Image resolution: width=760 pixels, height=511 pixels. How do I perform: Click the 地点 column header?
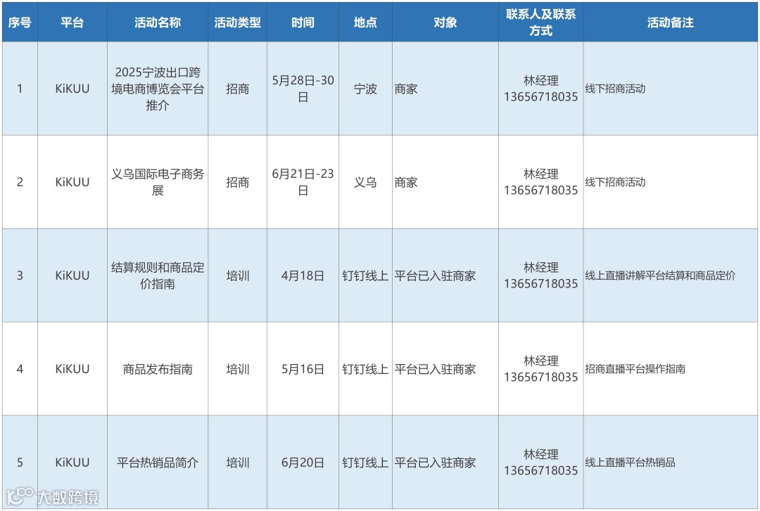point(365,22)
